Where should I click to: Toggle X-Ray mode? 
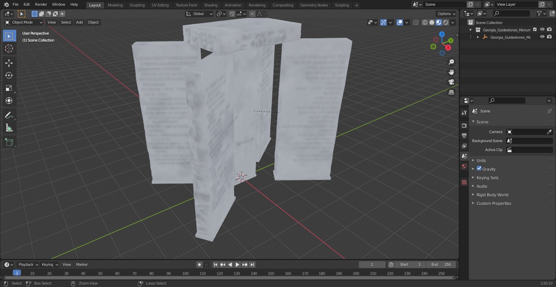(416, 22)
